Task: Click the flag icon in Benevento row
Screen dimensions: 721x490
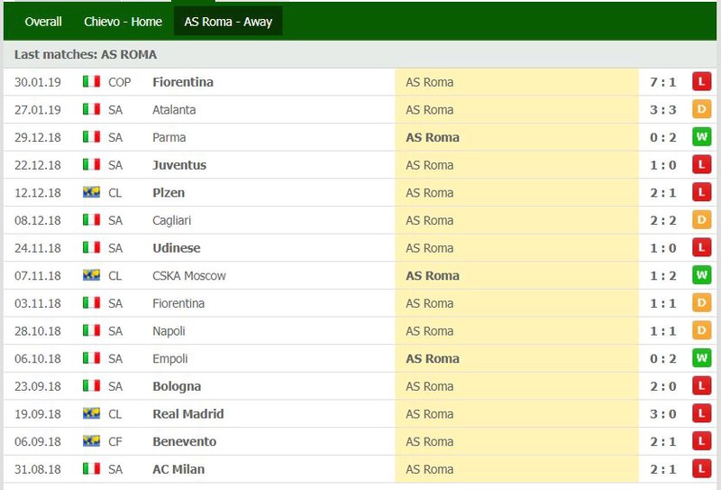Action: tap(92, 440)
